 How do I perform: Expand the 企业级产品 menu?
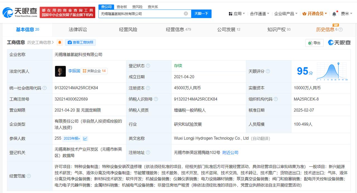point(286,13)
